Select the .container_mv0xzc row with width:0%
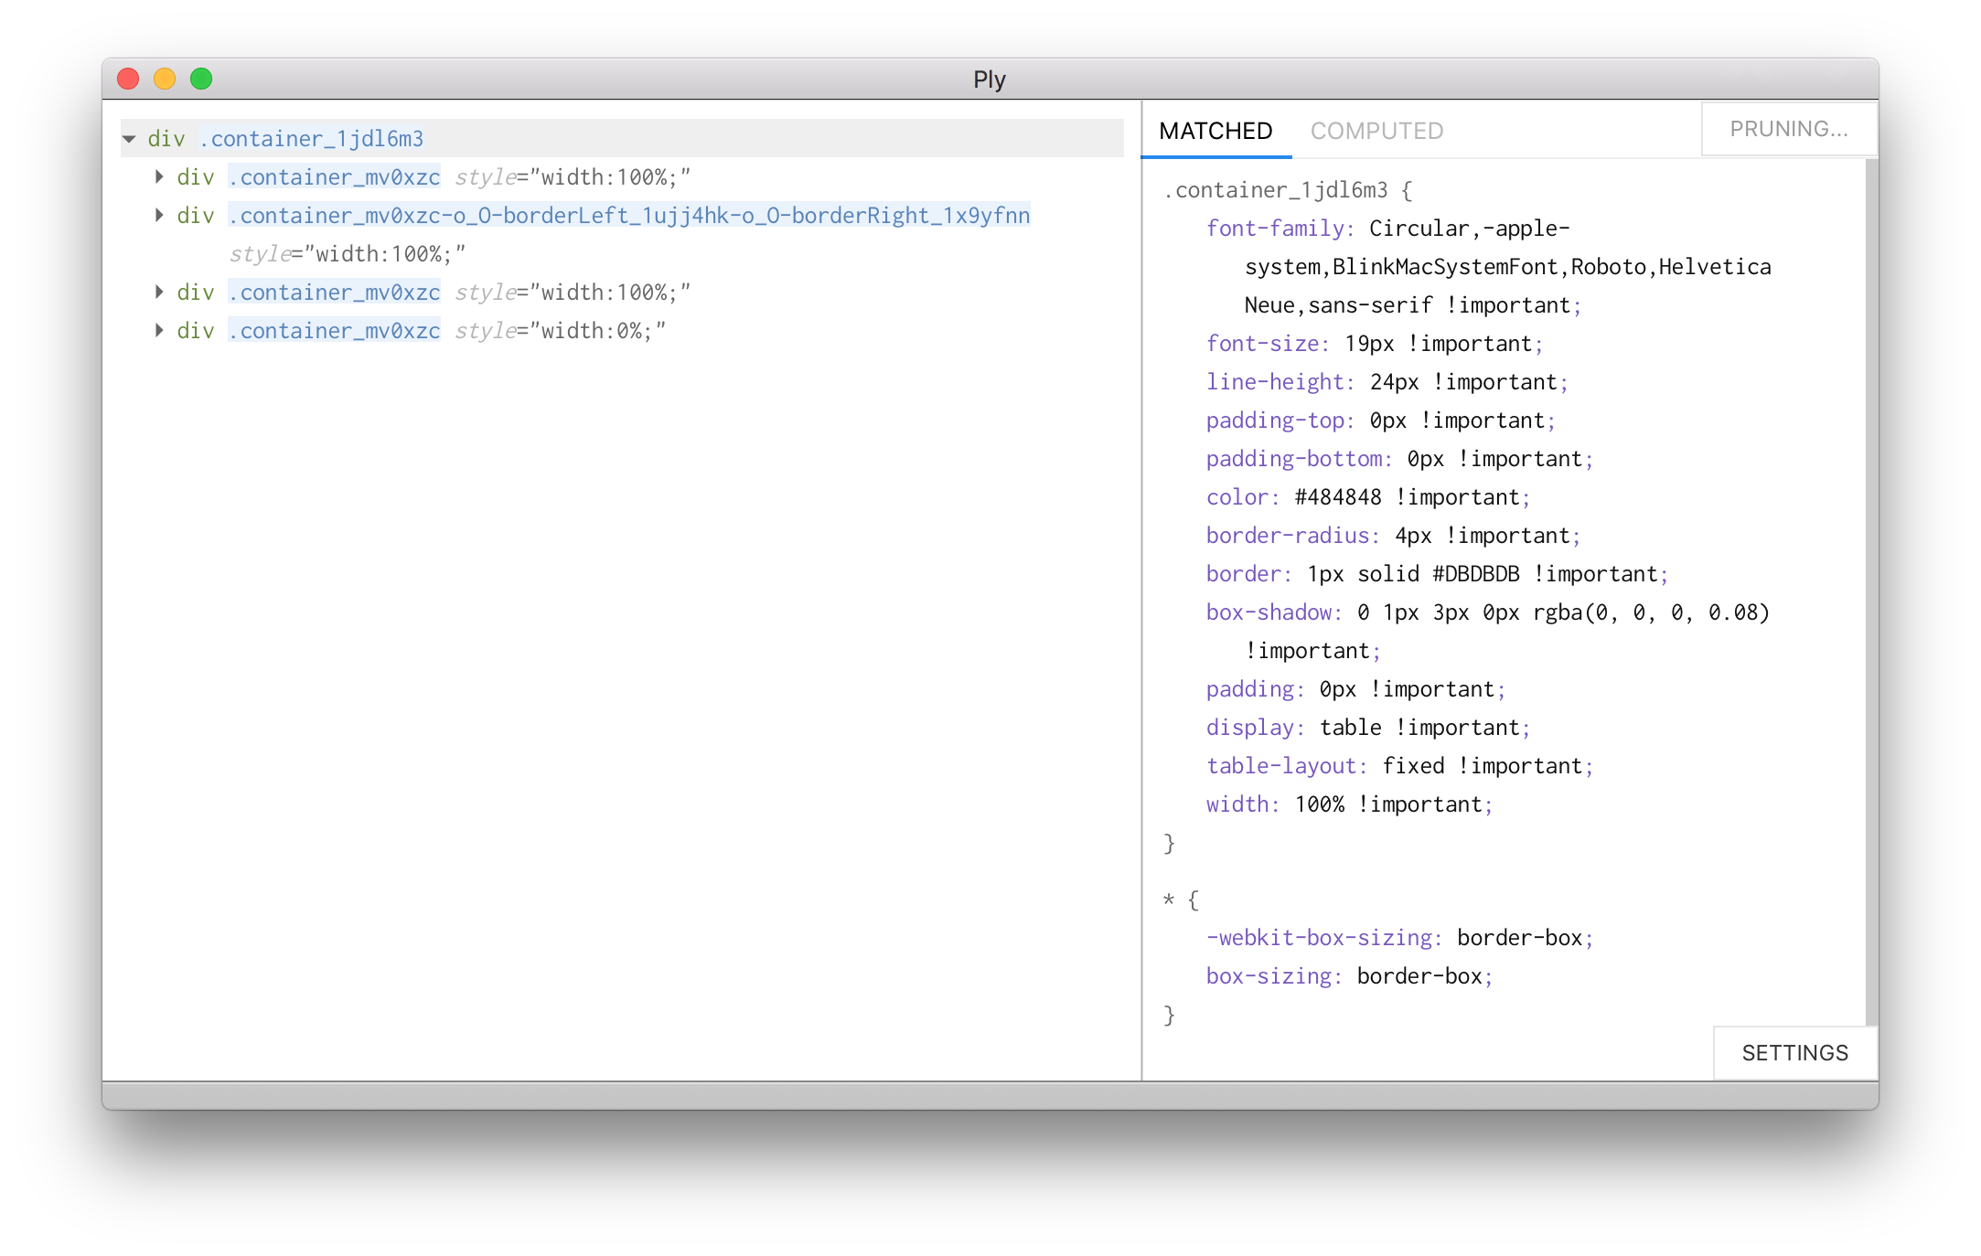This screenshot has width=1981, height=1256. pos(334,330)
